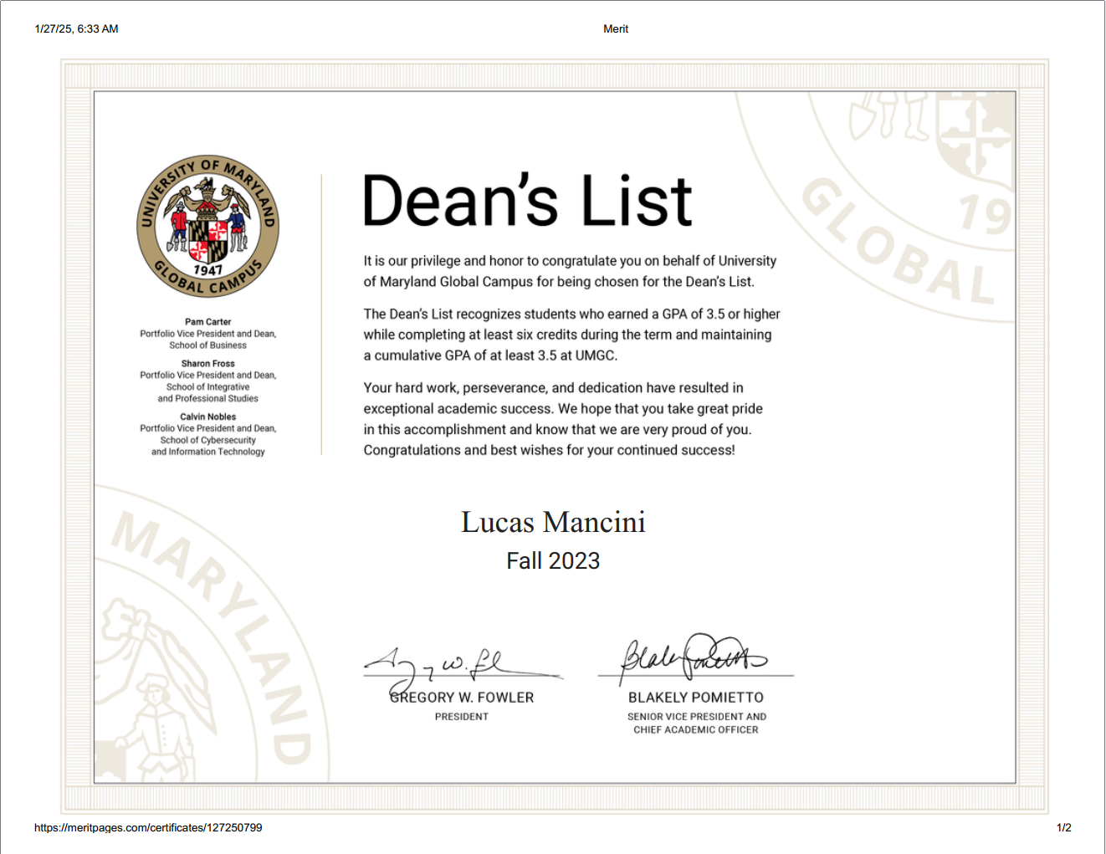Click the name 'GREGORY W. FOWLER'
Screen dimensions: 1106x854
click(x=462, y=698)
